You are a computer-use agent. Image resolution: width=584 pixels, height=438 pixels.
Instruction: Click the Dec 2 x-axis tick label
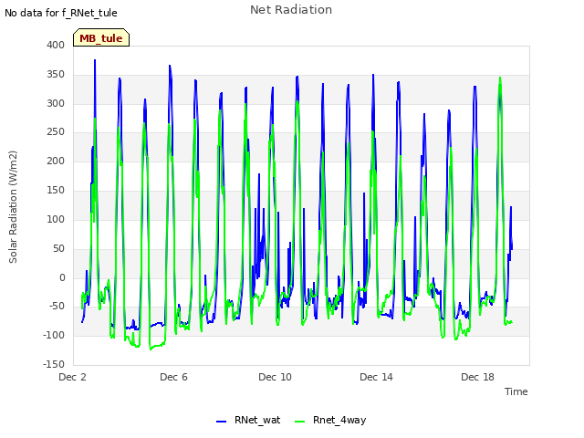(73, 377)
